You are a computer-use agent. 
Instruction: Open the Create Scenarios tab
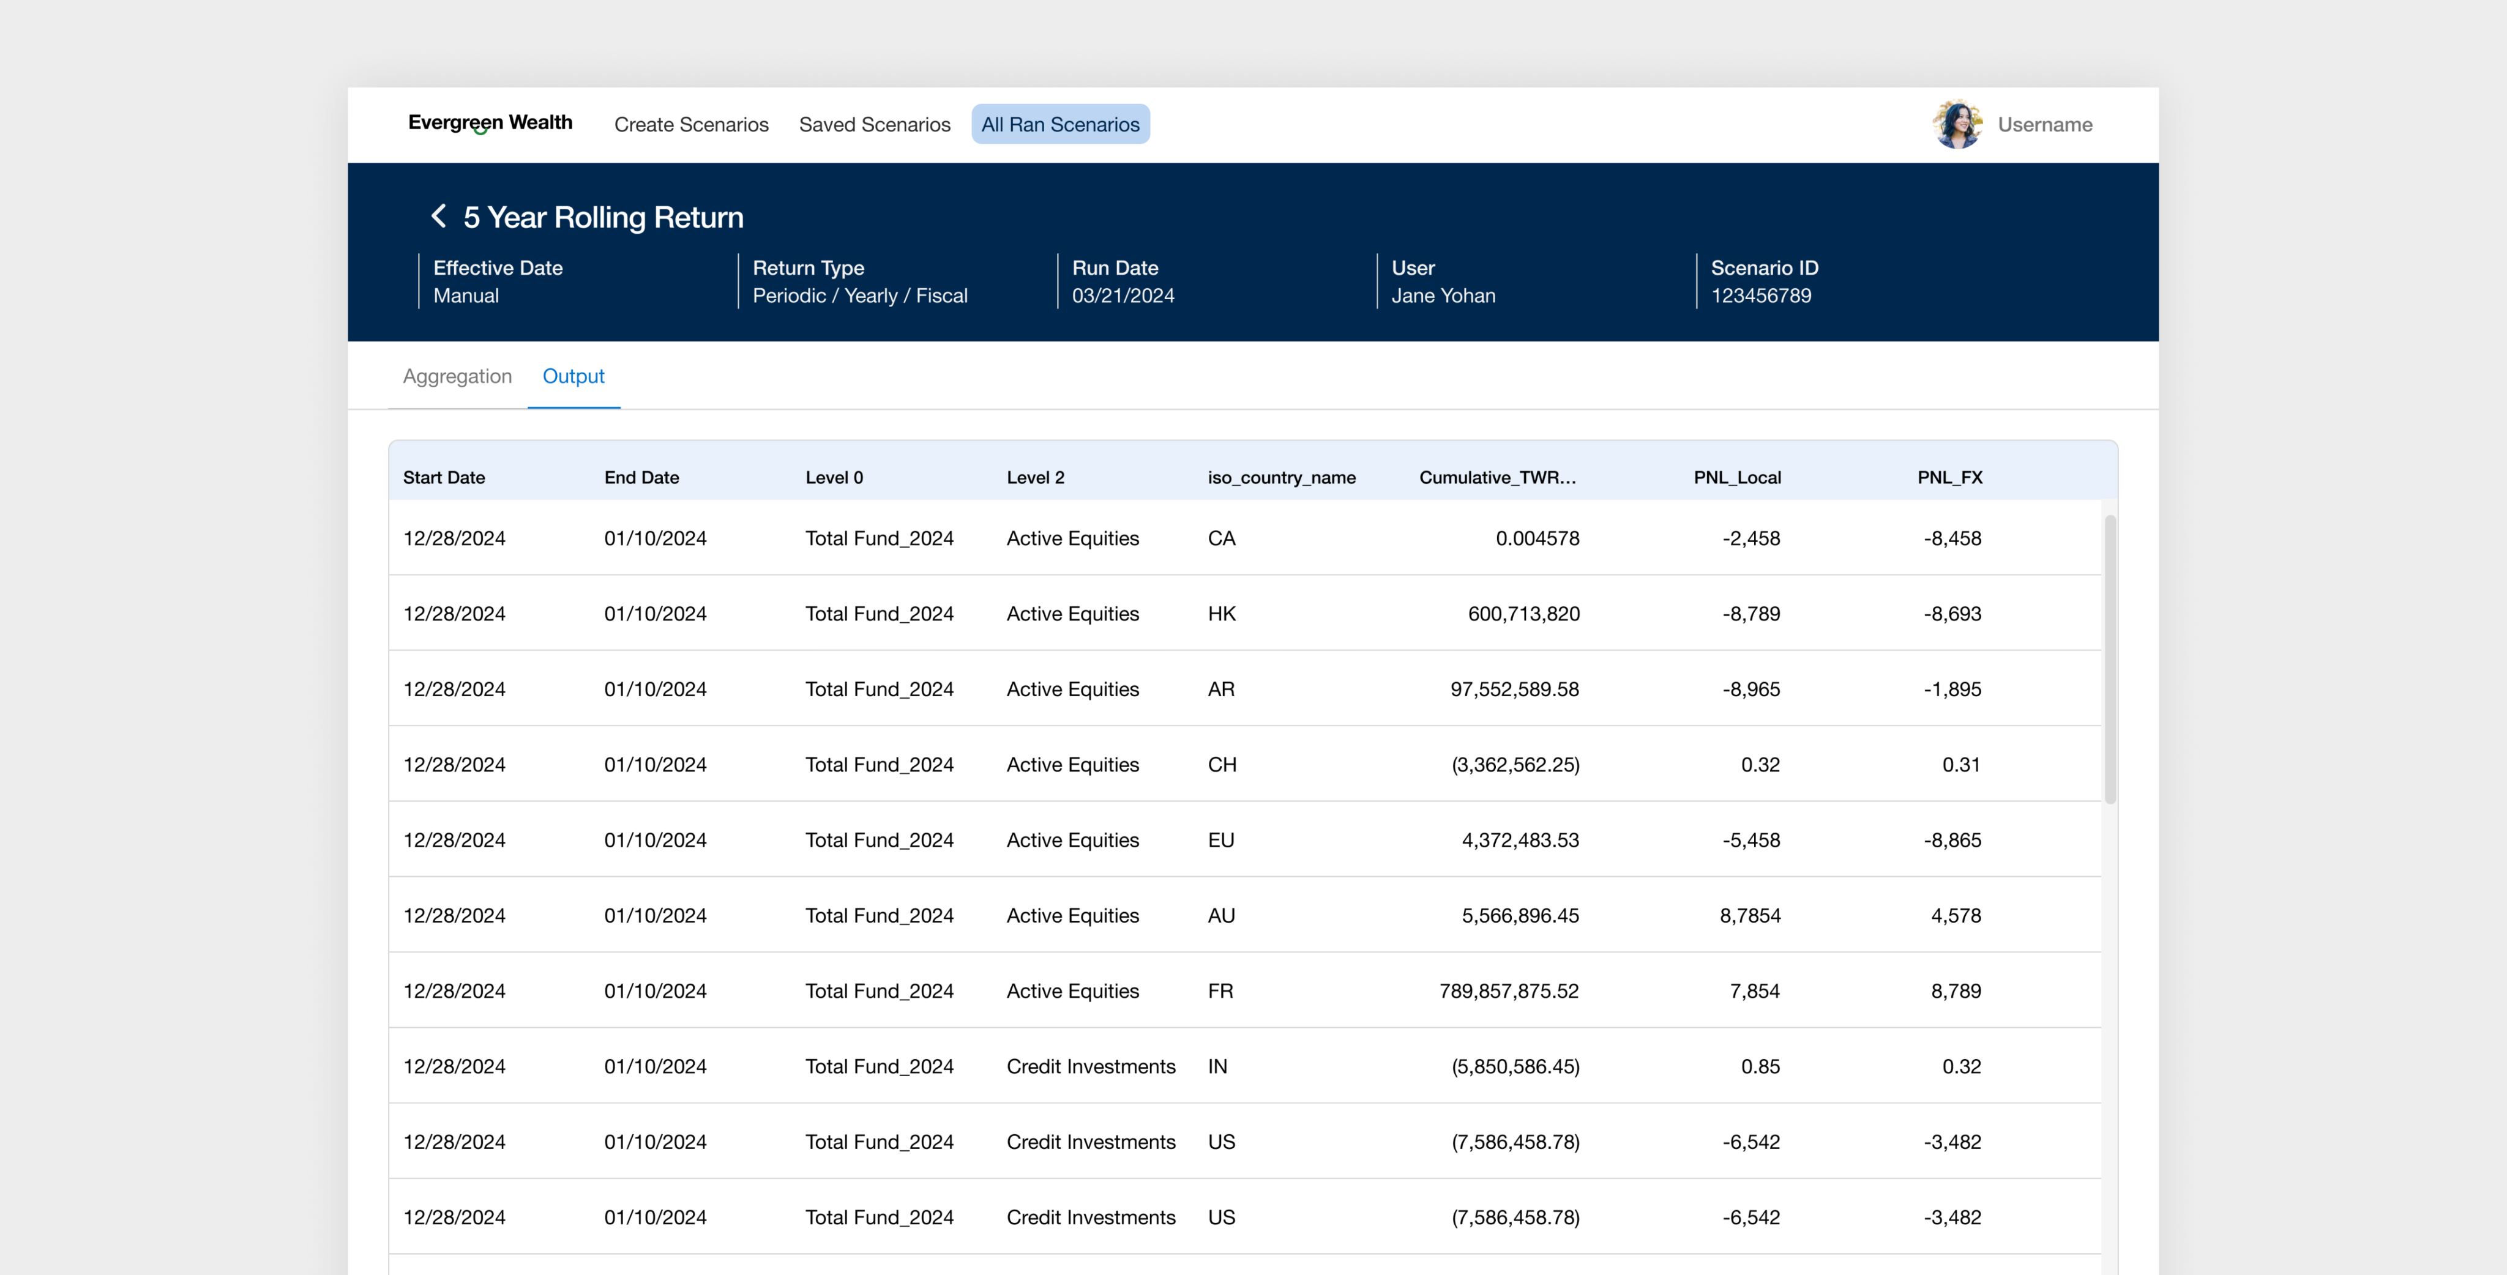tap(691, 124)
